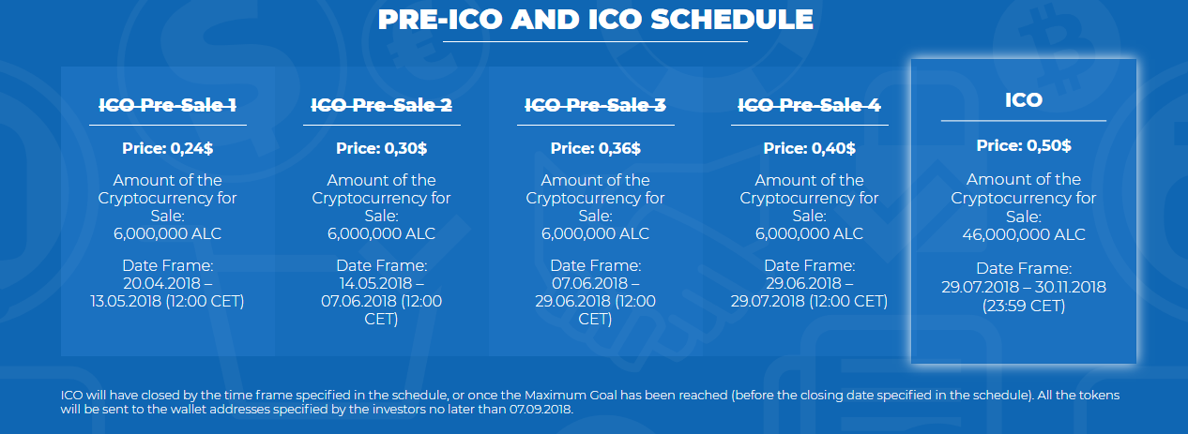Click Pre-Sale 2 date frame 14.05.2018 text

(x=381, y=284)
